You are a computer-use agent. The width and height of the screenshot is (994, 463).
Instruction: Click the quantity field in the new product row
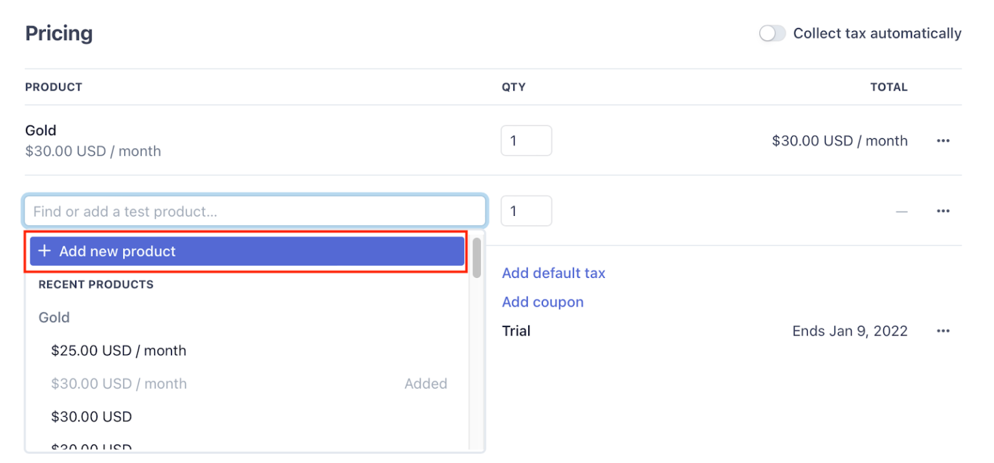point(526,210)
